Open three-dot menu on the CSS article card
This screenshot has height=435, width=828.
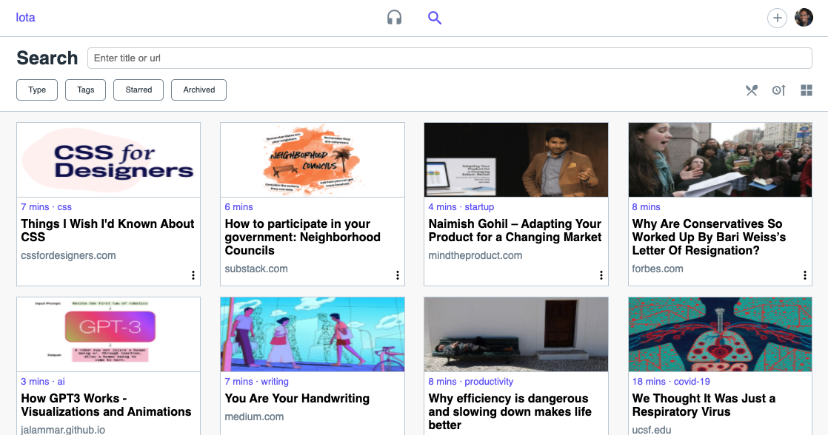point(193,275)
